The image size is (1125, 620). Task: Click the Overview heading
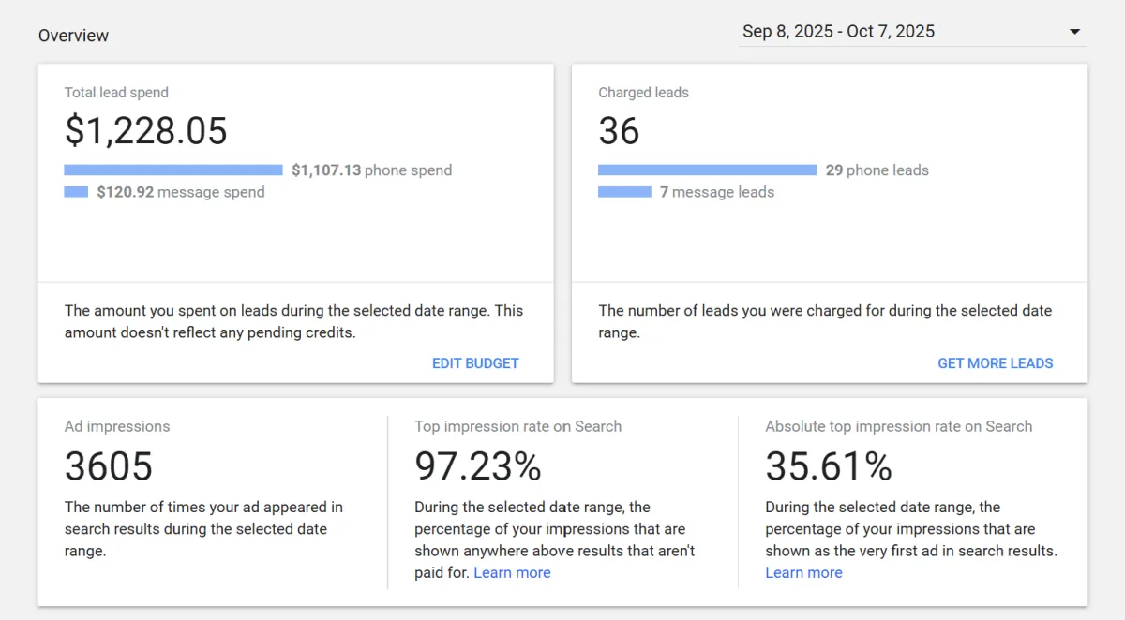click(73, 36)
